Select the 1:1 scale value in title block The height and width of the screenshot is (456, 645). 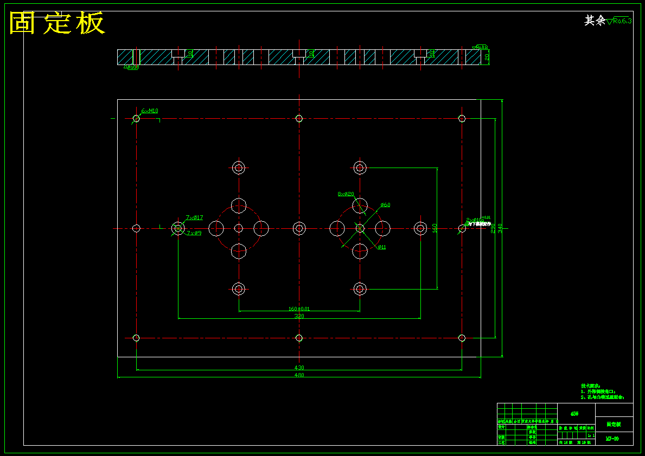tap(591, 435)
